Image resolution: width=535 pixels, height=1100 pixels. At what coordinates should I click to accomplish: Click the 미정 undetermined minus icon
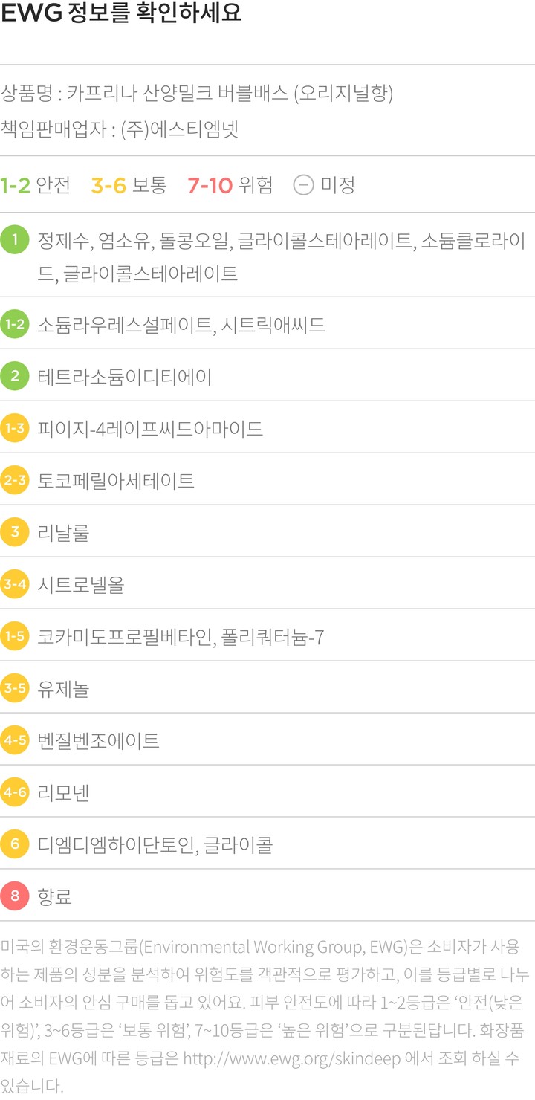tap(303, 185)
